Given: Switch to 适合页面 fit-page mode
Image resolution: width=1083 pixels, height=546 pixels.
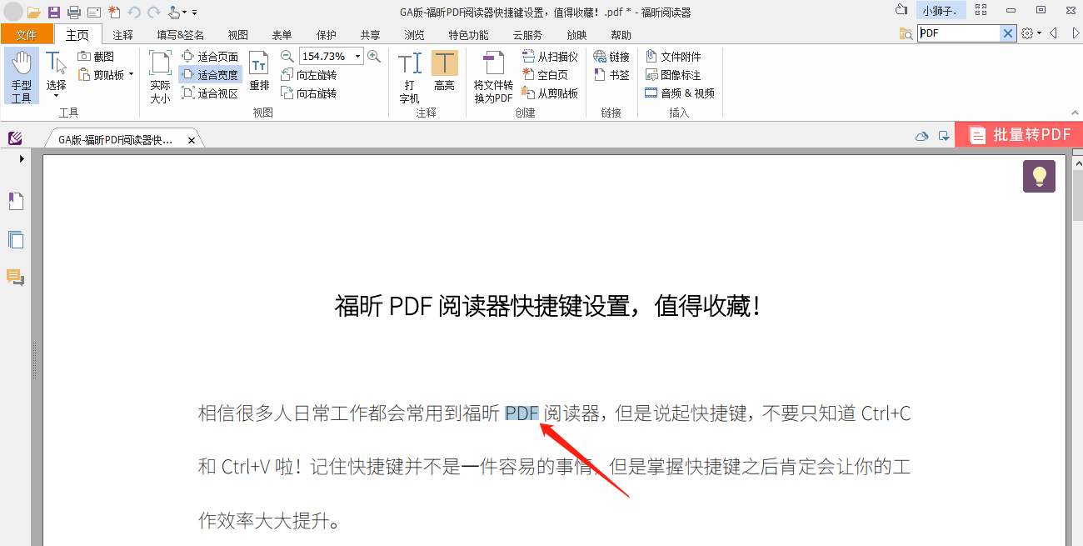Looking at the screenshot, I should [210, 56].
